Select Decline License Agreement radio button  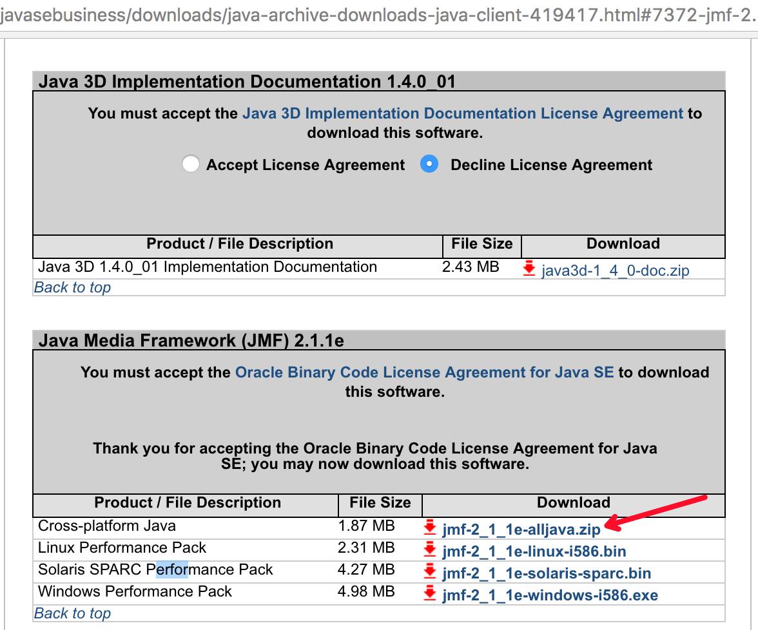[429, 164]
